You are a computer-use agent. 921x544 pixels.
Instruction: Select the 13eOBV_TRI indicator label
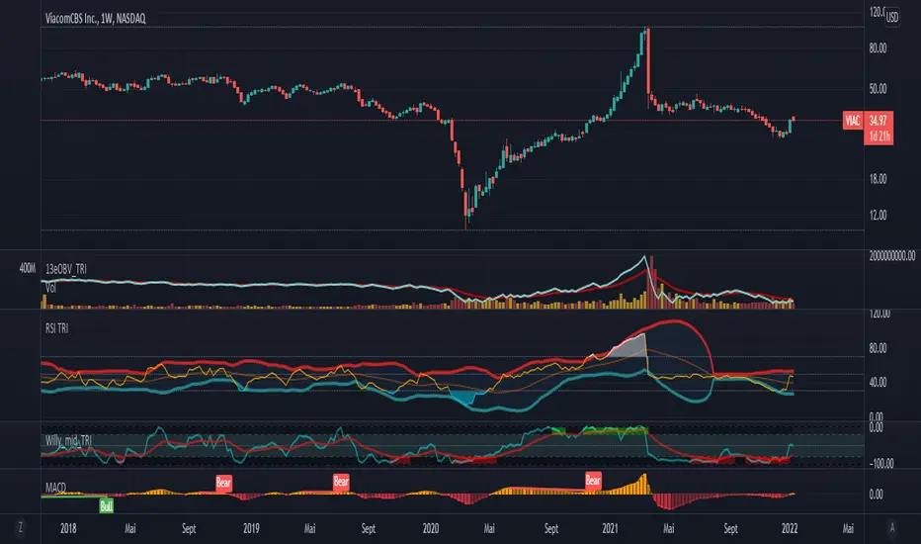[66, 269]
